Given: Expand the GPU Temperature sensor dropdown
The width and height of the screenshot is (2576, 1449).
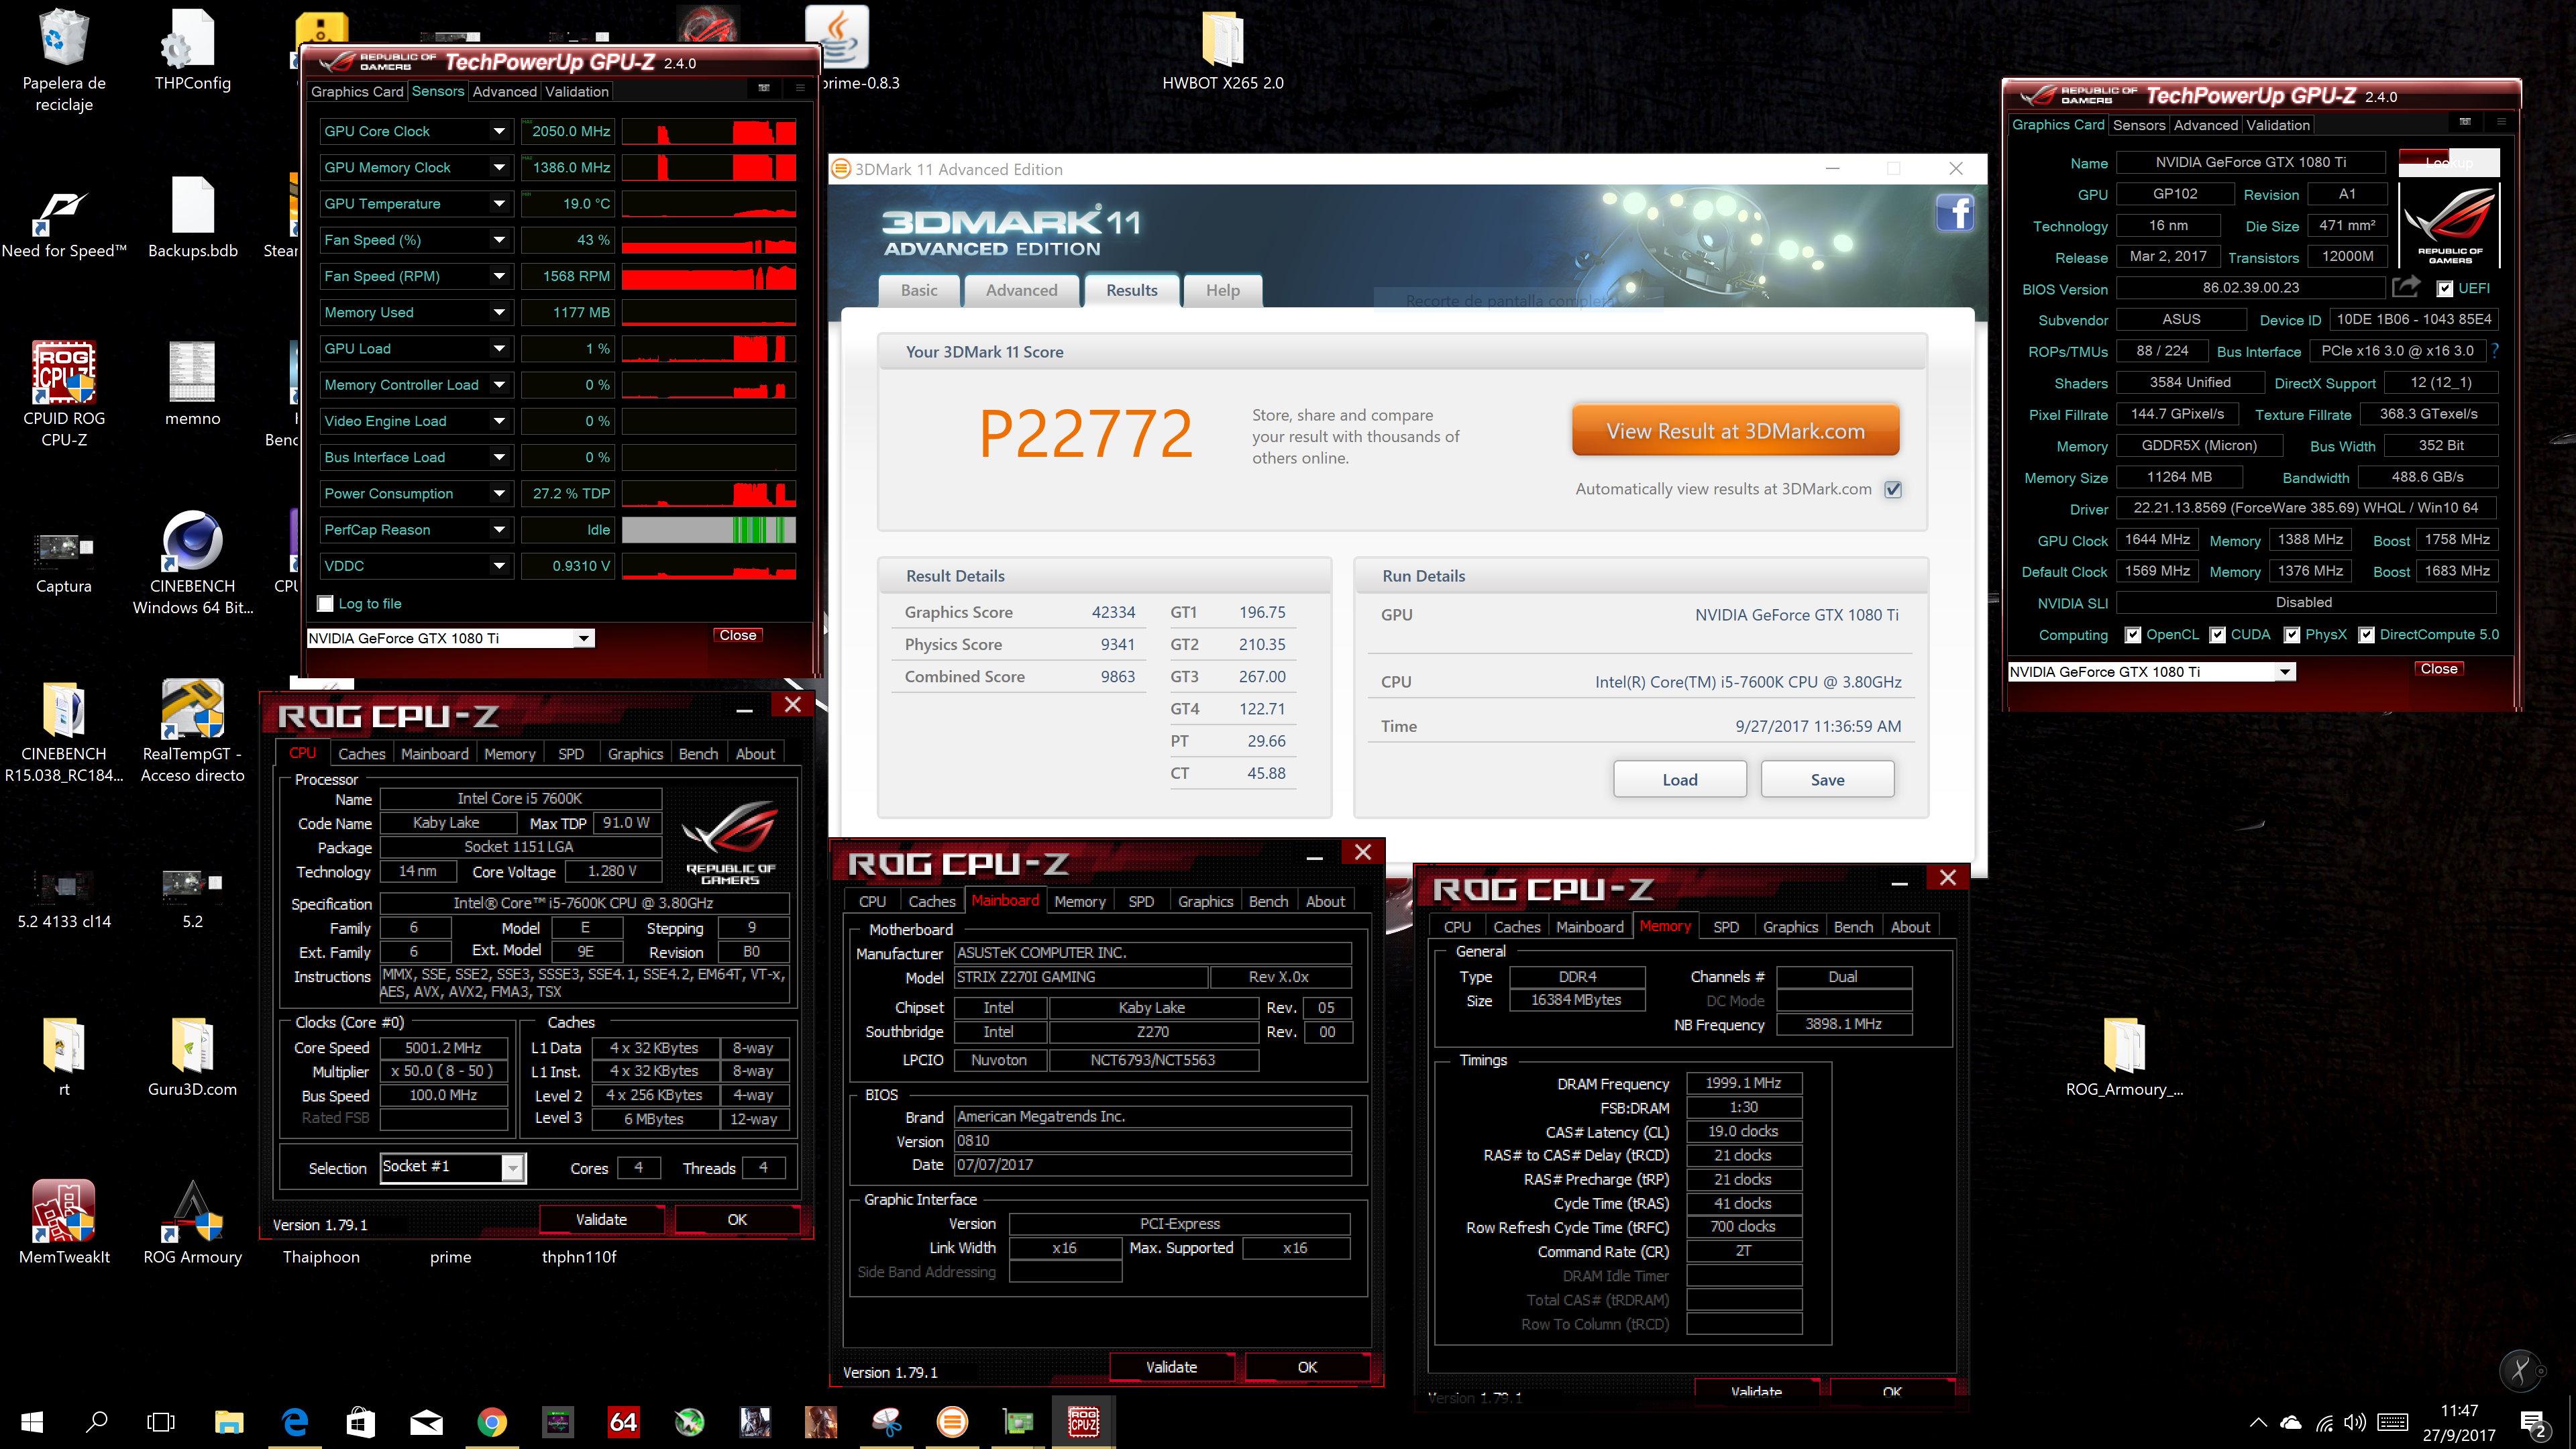Looking at the screenshot, I should coord(498,203).
